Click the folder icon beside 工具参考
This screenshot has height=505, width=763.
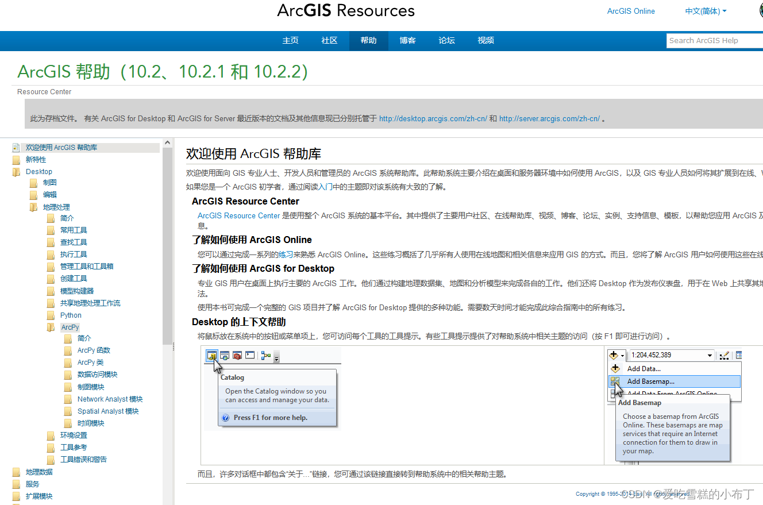pos(51,448)
